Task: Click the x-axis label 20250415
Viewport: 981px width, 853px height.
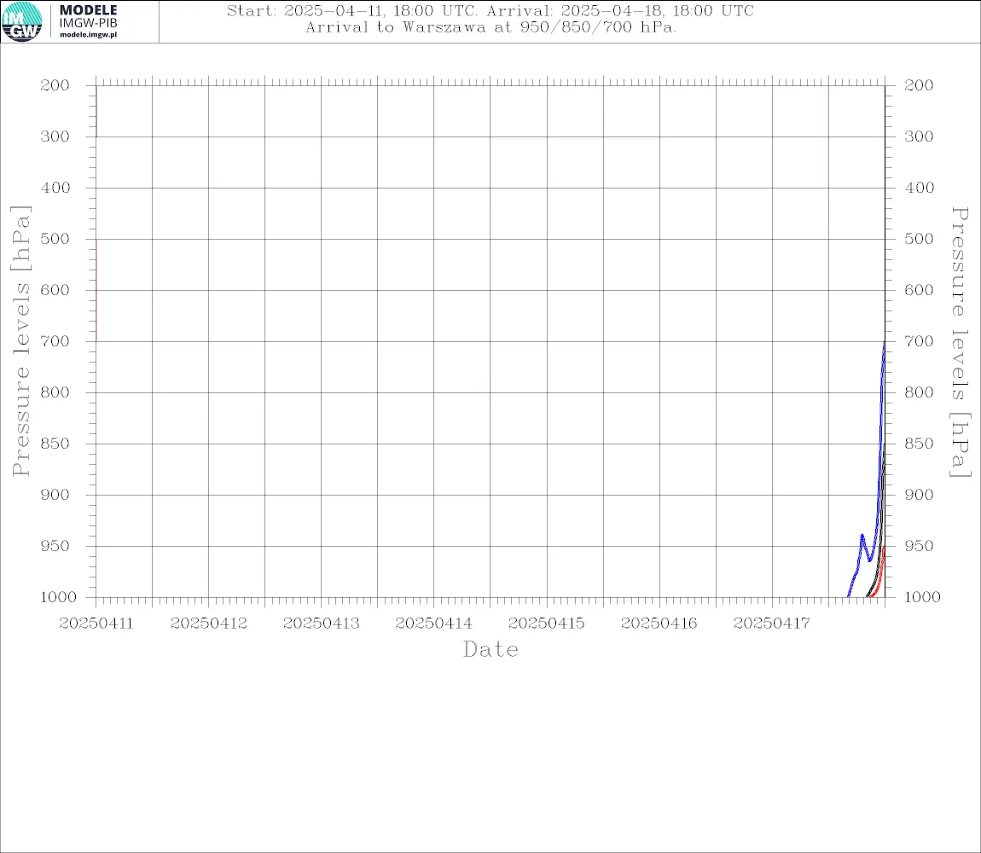Action: coord(547,624)
